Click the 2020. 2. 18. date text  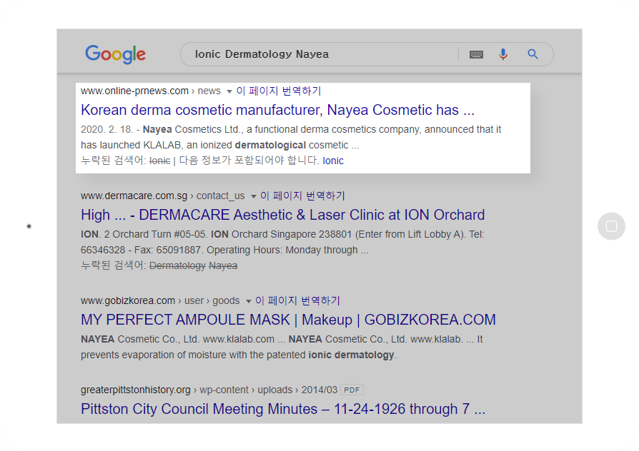[x=107, y=129]
